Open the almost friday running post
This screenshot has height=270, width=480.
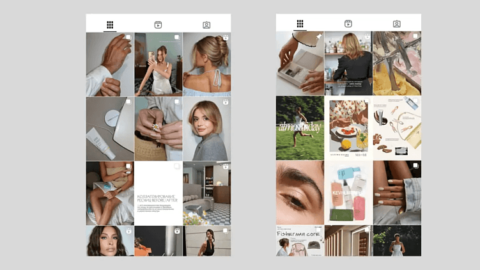[x=300, y=128]
